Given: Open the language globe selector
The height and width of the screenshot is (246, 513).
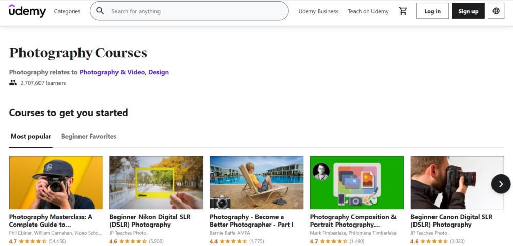Looking at the screenshot, I should 496,11.
